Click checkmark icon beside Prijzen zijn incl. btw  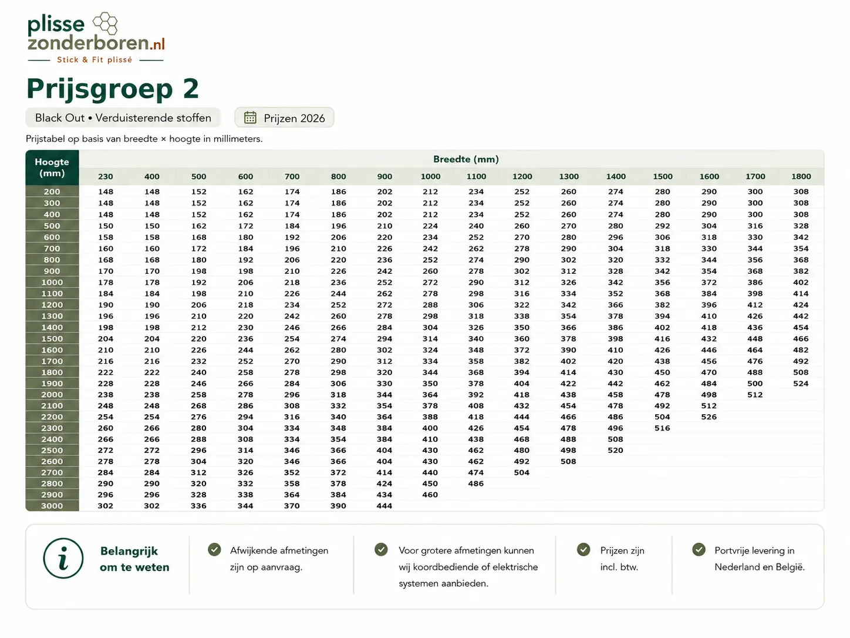583,549
